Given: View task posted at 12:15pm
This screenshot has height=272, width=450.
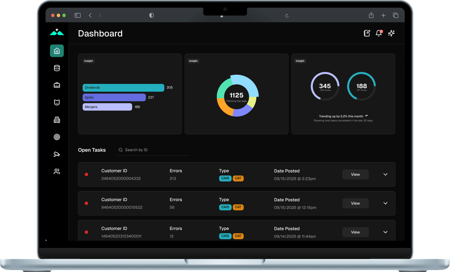Looking at the screenshot, I should coord(355,203).
